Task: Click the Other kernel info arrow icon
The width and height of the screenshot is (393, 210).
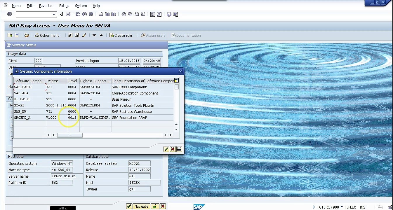Action: [155, 206]
